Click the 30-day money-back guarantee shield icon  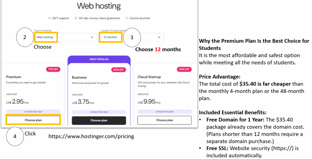76,18
